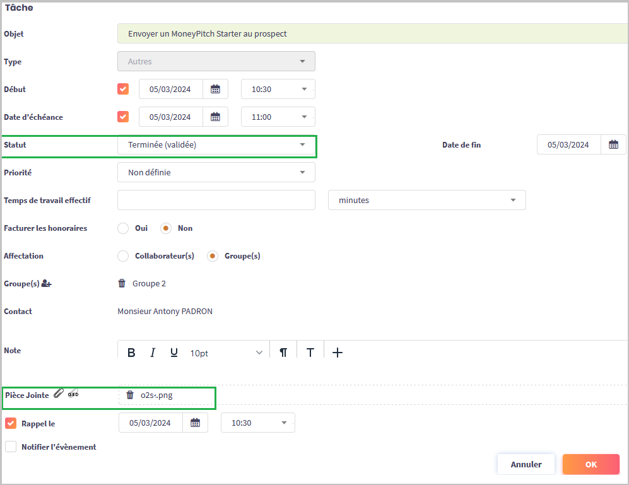Click the Annuler button
Image resolution: width=629 pixels, height=485 pixels.
pyautogui.click(x=526, y=464)
